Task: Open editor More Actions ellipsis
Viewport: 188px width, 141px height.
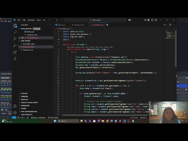Action: (x=174, y=25)
